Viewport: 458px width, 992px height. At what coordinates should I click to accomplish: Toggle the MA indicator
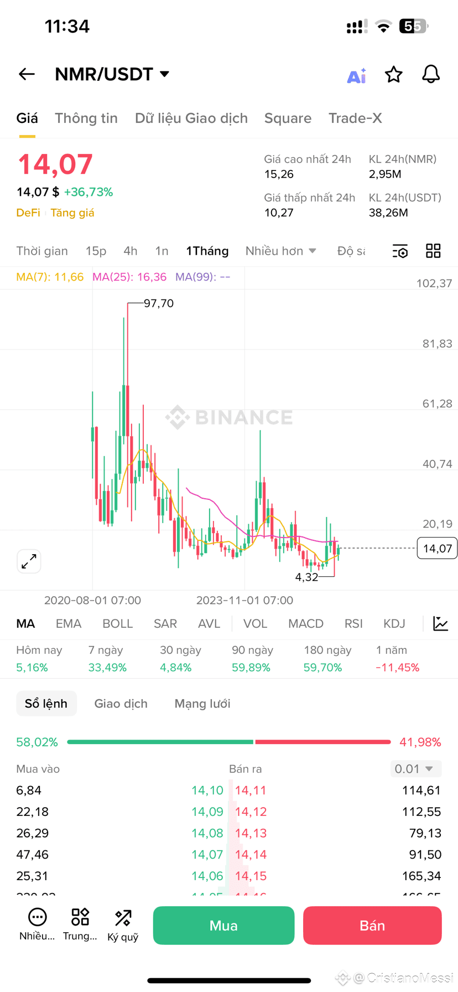click(25, 624)
